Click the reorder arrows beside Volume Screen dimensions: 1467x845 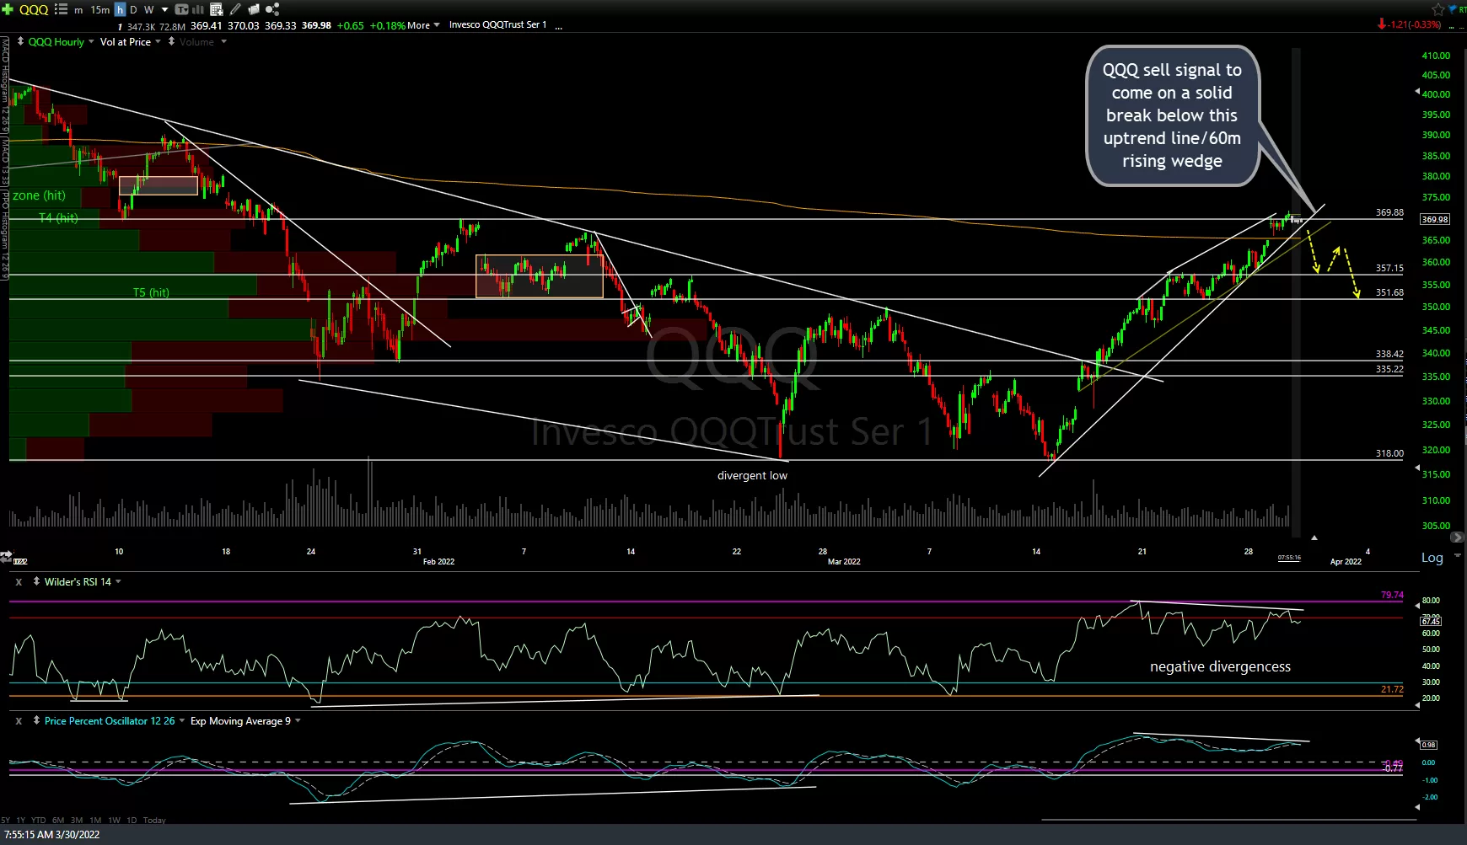click(x=171, y=41)
